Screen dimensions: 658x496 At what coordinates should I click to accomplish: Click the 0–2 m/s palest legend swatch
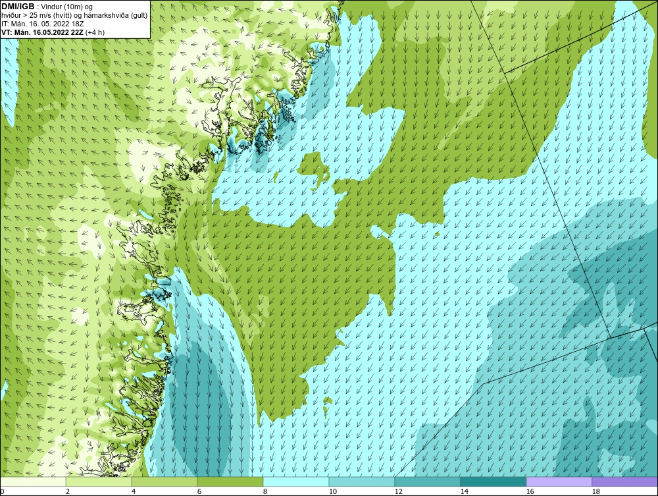(33, 482)
